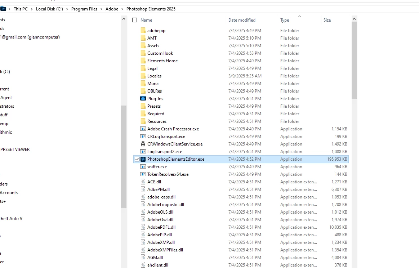Click the Legal folder icon
This screenshot has width=419, height=268.
[x=143, y=68]
